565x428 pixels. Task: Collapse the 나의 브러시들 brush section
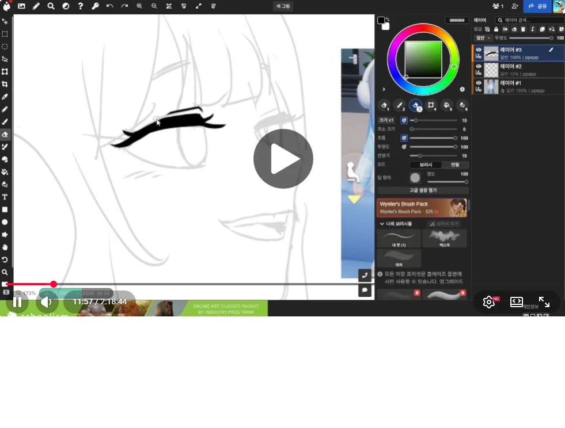point(382,223)
